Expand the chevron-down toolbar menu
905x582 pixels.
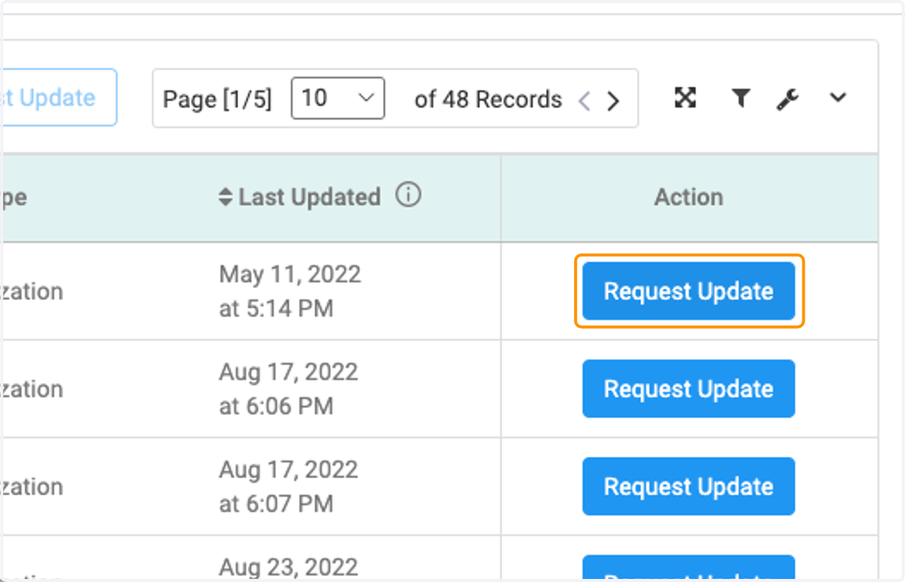click(x=838, y=98)
